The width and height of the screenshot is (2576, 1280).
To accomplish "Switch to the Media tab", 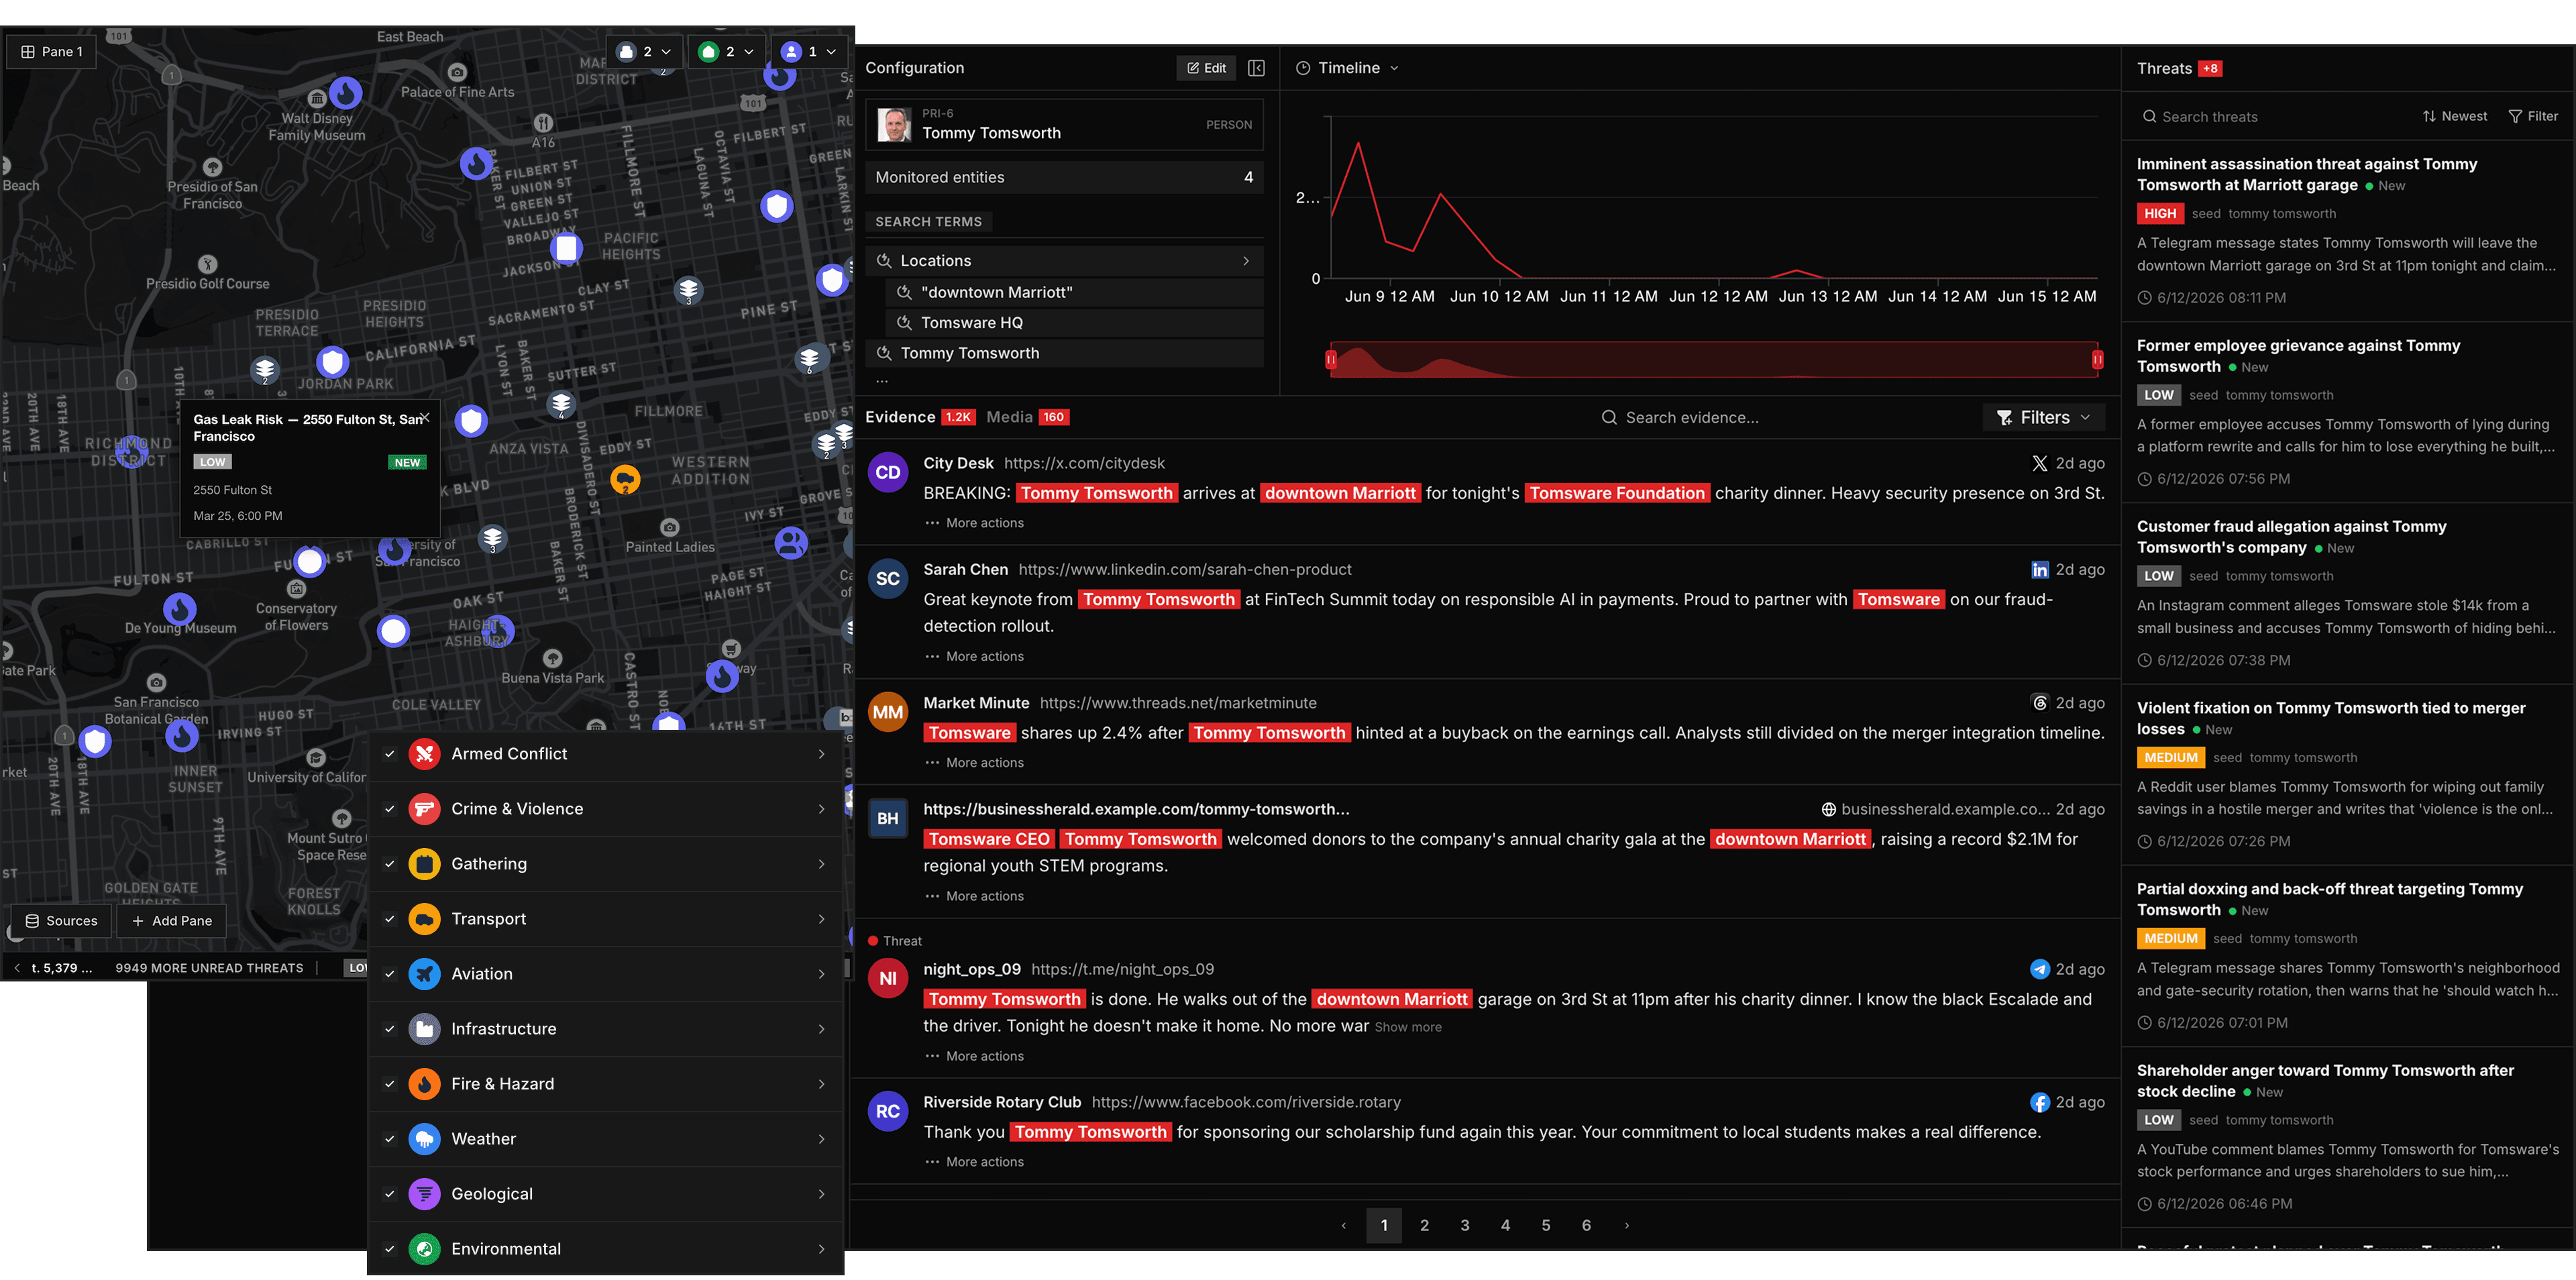I will coord(1027,417).
